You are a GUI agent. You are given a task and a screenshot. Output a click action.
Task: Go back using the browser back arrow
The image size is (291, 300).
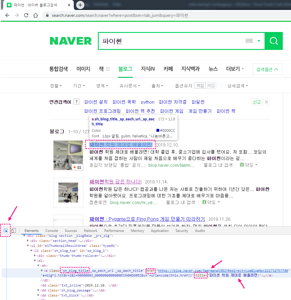coord(7,15)
